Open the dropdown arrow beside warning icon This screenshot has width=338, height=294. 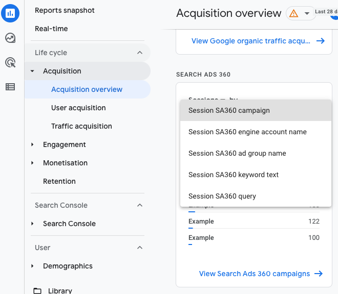pyautogui.click(x=307, y=14)
